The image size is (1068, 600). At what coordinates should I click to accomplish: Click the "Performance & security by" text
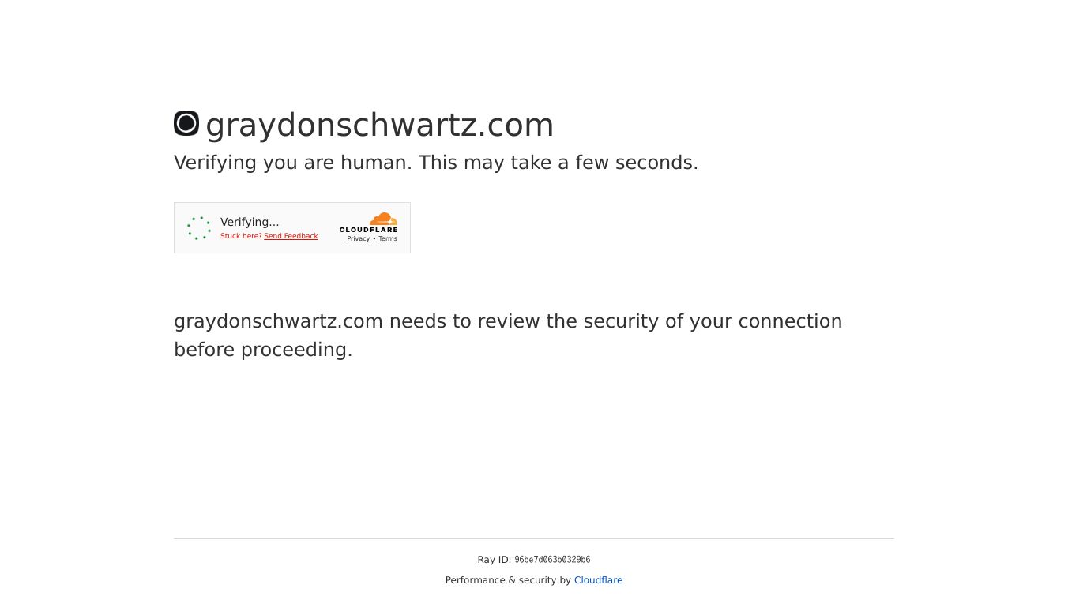pyautogui.click(x=508, y=580)
